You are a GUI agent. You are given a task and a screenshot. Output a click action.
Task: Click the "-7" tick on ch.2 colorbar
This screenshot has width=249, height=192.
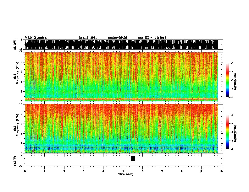(232, 149)
